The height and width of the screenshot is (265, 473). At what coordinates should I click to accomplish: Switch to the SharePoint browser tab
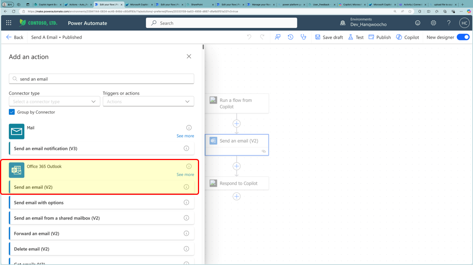[x=200, y=4]
